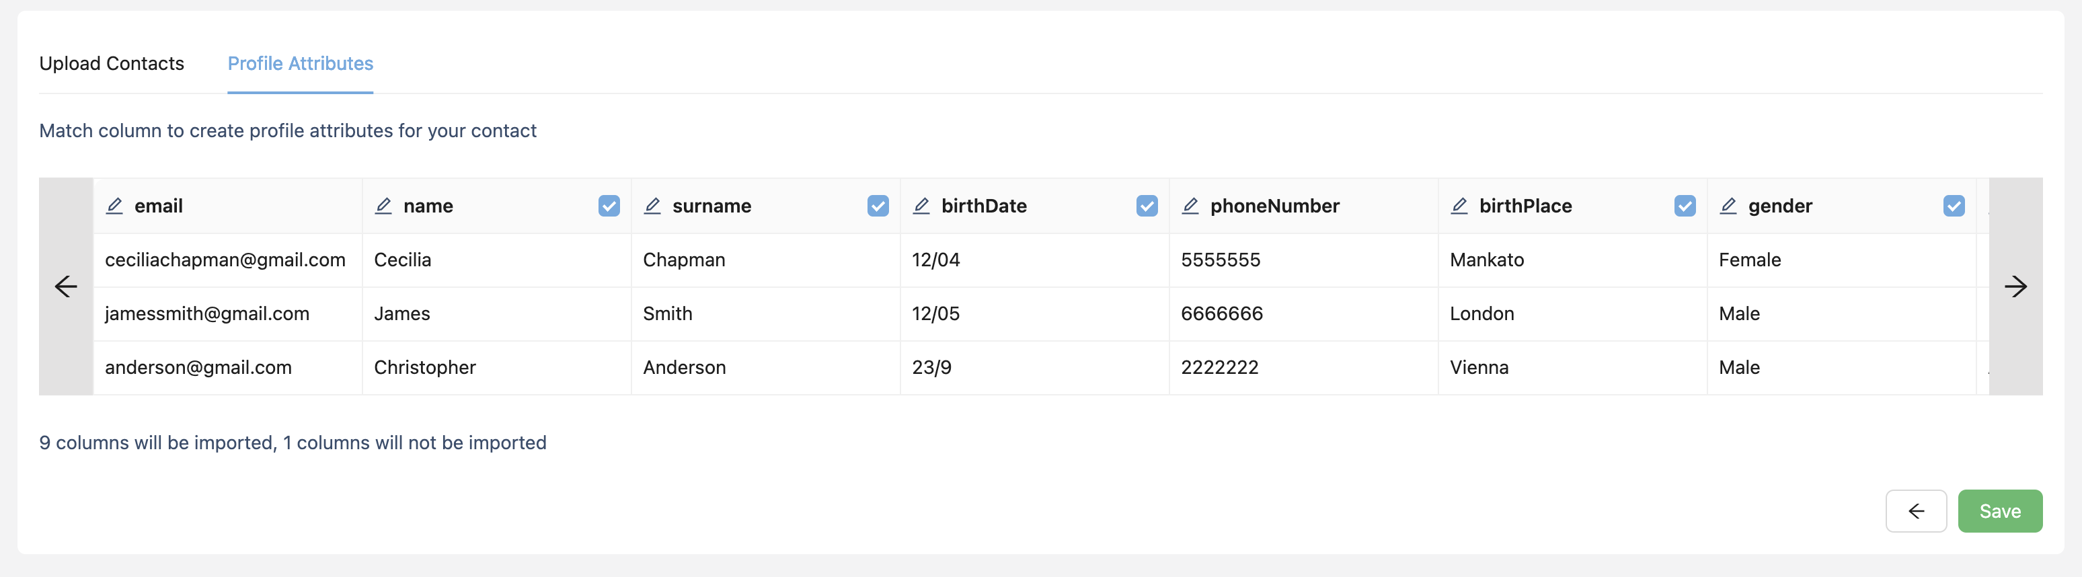The height and width of the screenshot is (577, 2082).
Task: Uncheck the name column checkbox
Action: click(x=609, y=206)
